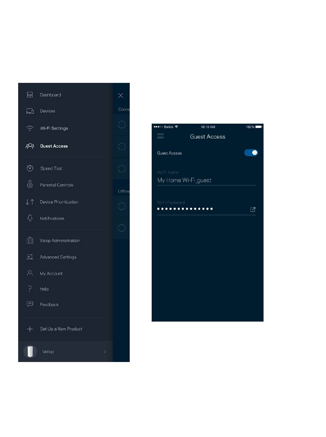Open My Account page

51,273
